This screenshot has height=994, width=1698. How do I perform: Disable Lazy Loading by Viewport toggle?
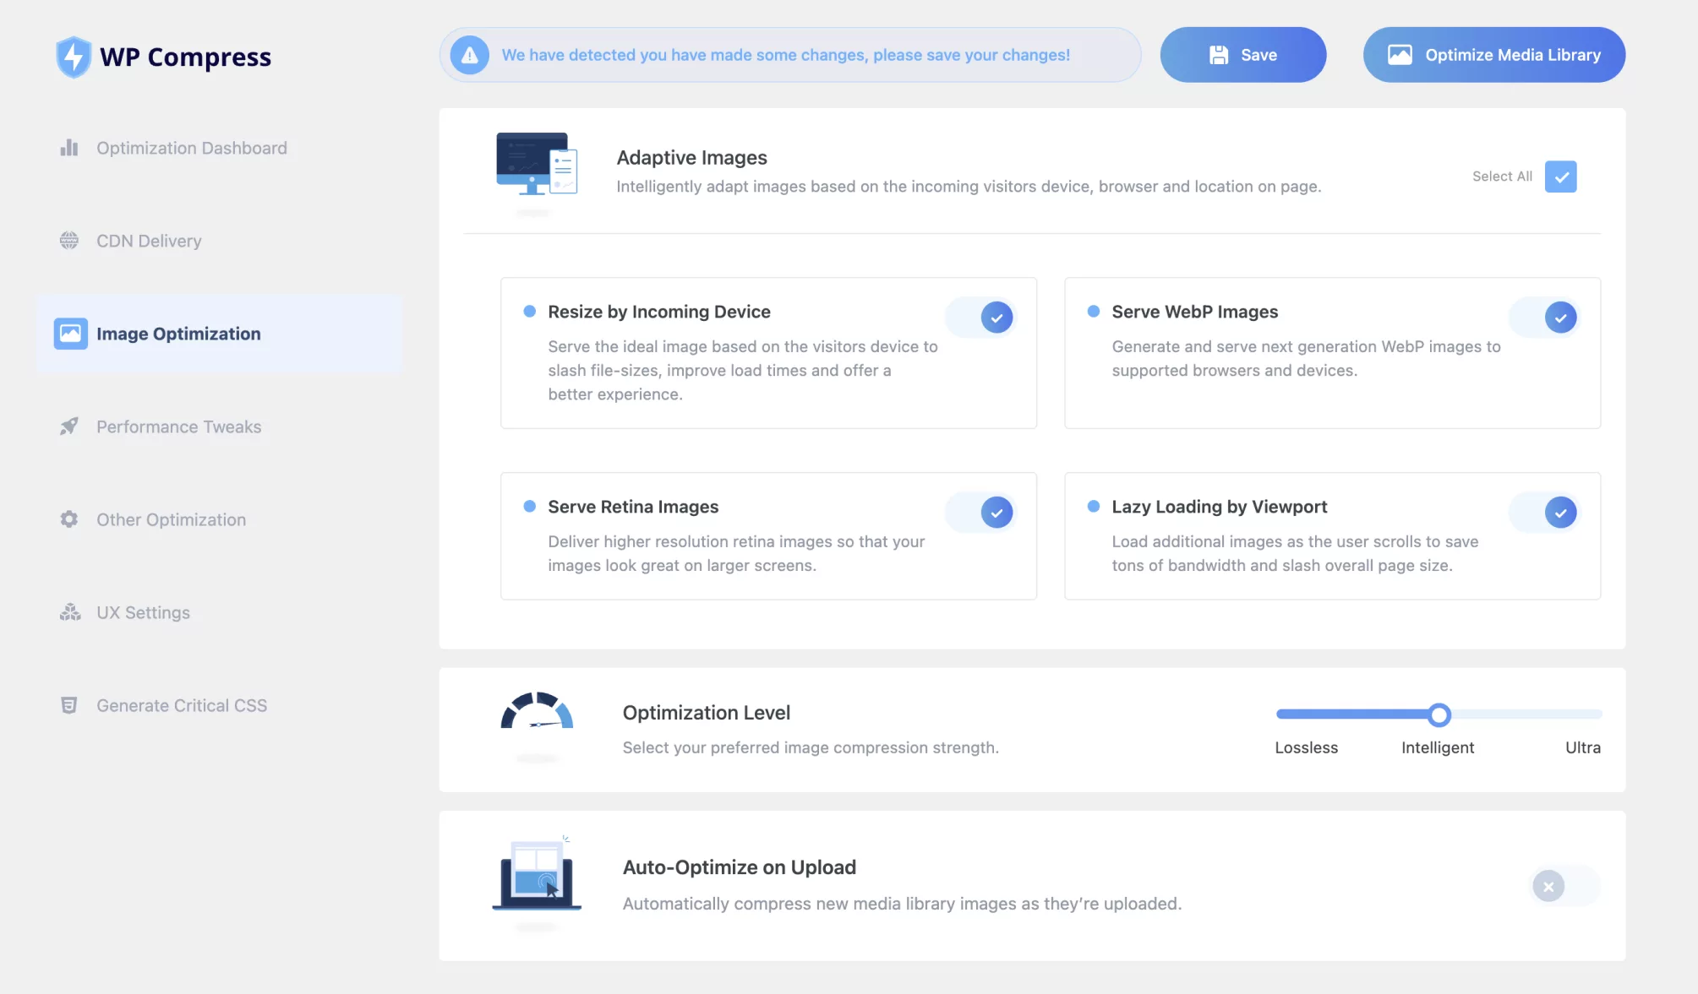tap(1543, 513)
